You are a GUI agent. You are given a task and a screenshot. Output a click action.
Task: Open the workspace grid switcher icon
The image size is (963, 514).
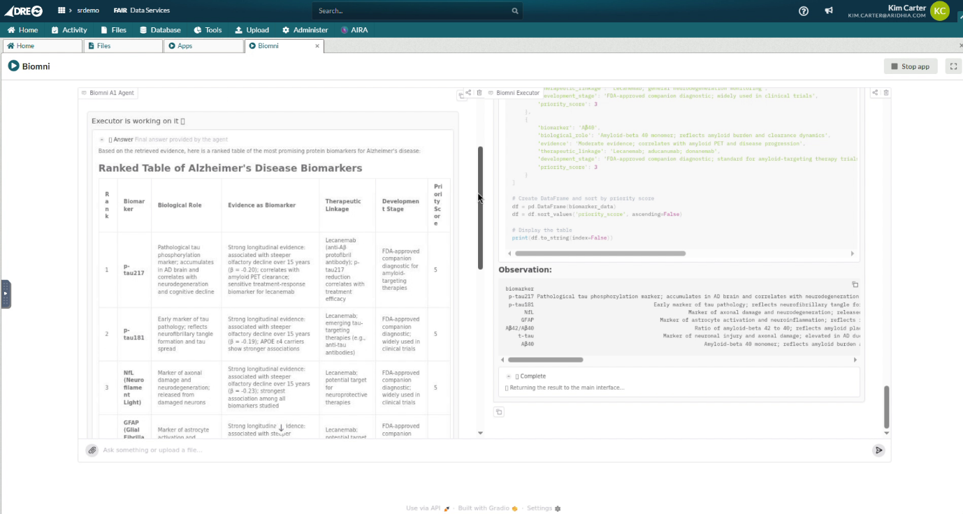61,10
